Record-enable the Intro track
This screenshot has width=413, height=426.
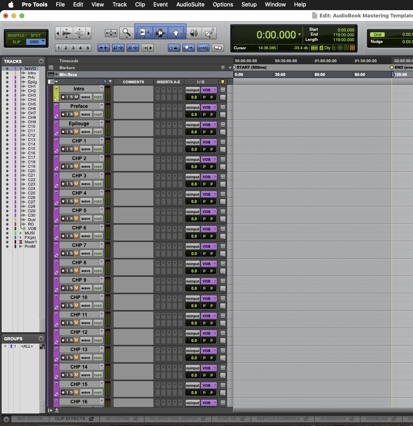point(63,97)
